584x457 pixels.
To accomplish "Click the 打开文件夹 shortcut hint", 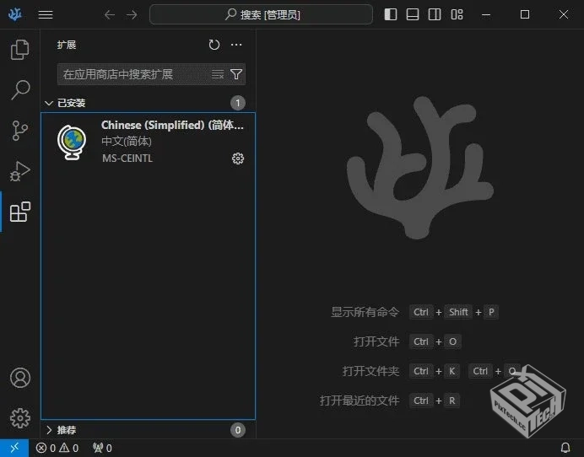I will coord(370,371).
